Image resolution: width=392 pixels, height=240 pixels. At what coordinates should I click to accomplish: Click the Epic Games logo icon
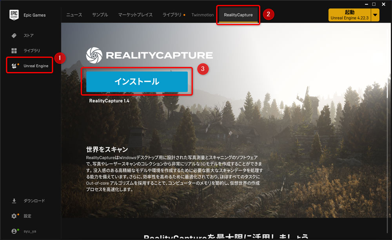coord(14,15)
